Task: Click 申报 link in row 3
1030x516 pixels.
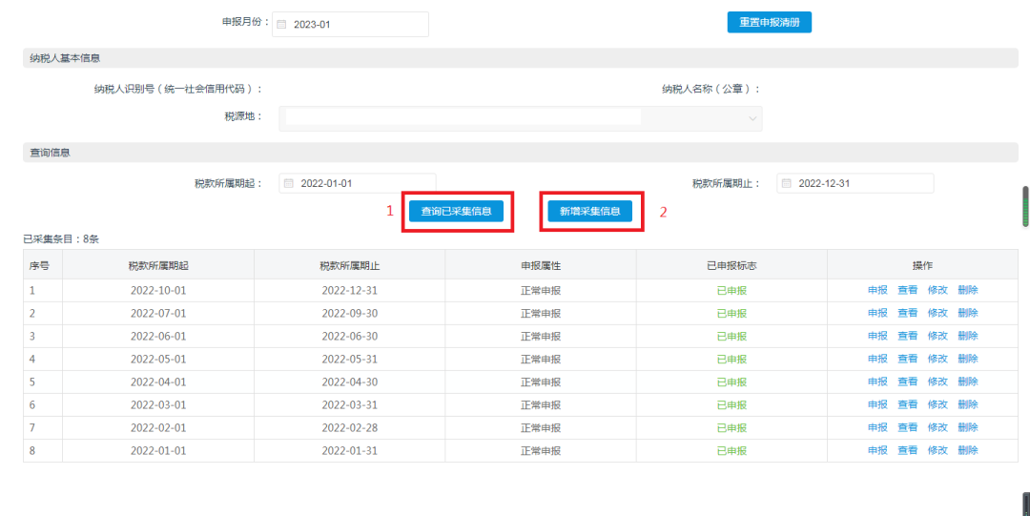Action: click(x=877, y=336)
